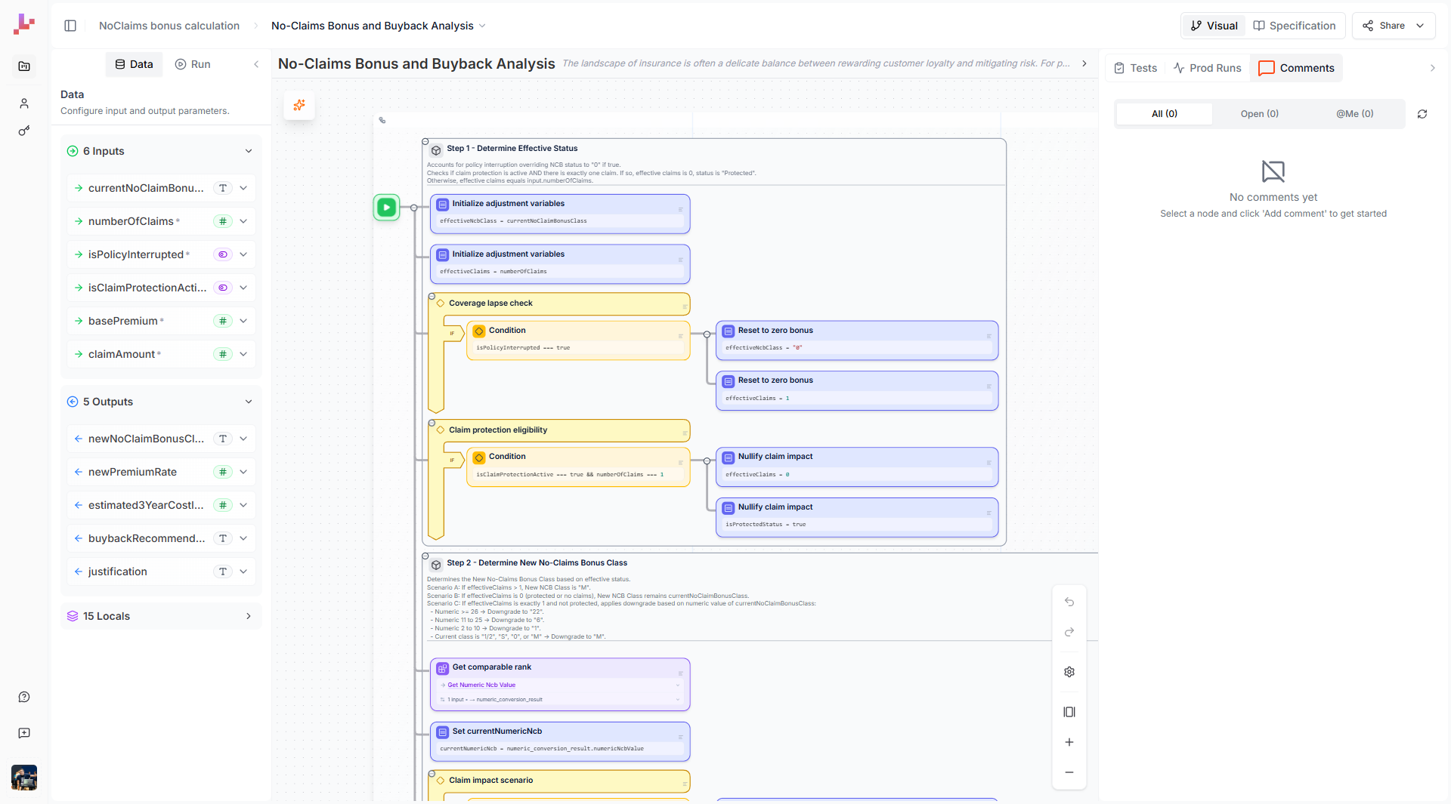Collapse the Data panel with the chevron

[x=257, y=64]
